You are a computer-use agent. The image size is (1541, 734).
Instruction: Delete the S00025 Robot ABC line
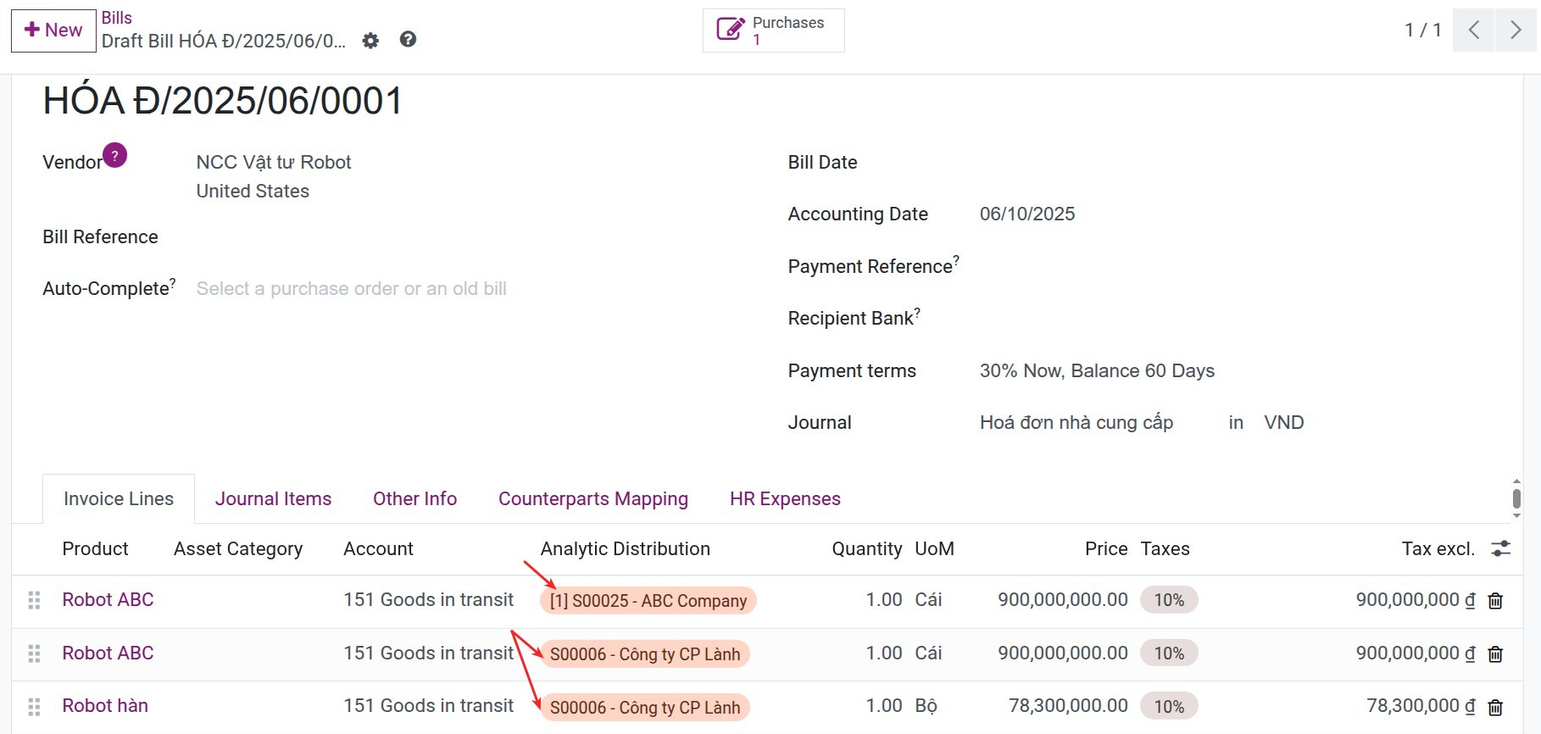(x=1496, y=601)
